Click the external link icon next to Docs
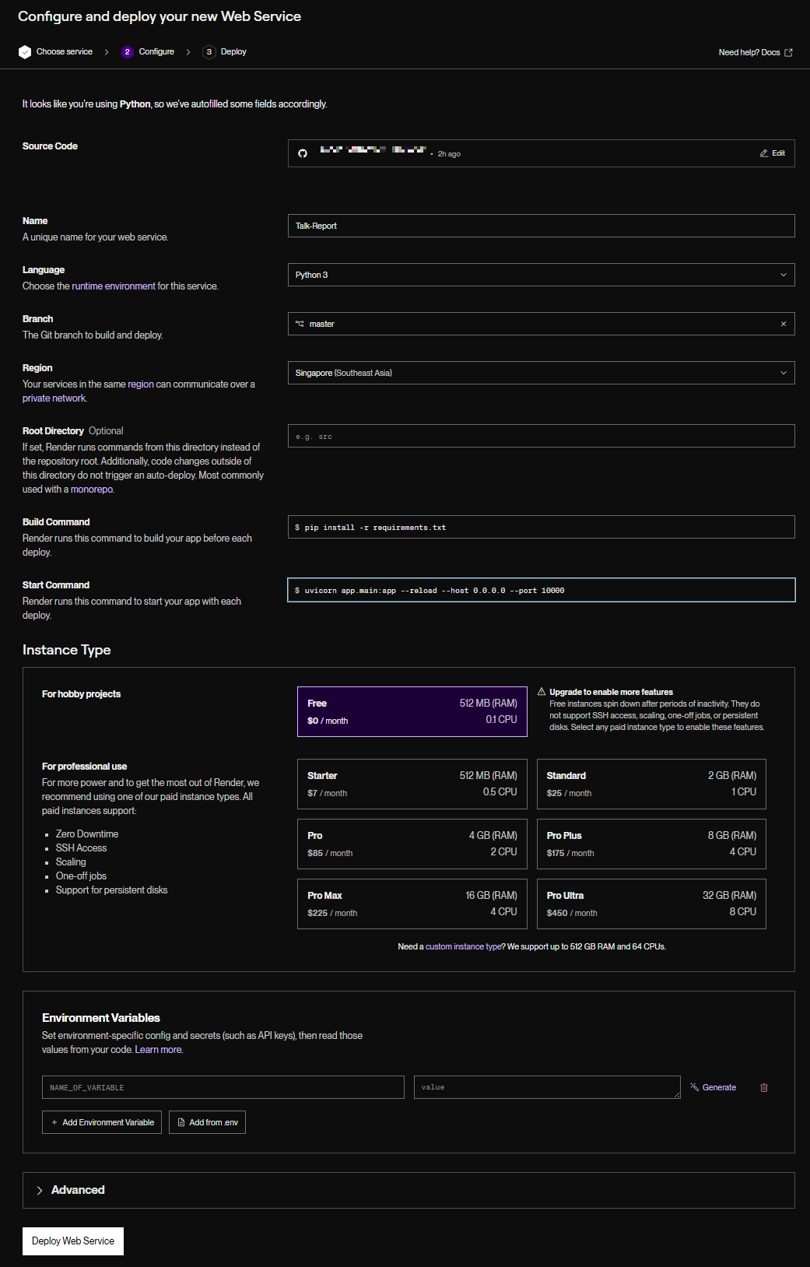 click(x=788, y=52)
